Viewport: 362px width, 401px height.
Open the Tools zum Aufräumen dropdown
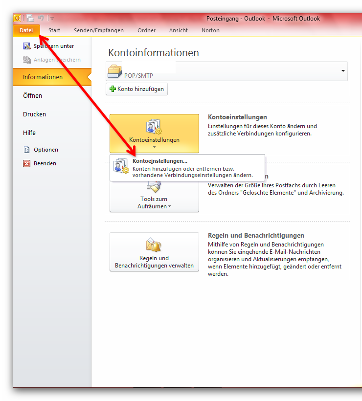click(x=154, y=197)
